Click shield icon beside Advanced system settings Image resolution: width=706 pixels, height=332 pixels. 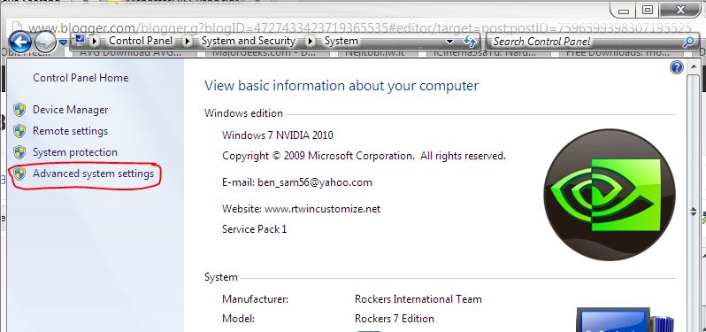[19, 174]
